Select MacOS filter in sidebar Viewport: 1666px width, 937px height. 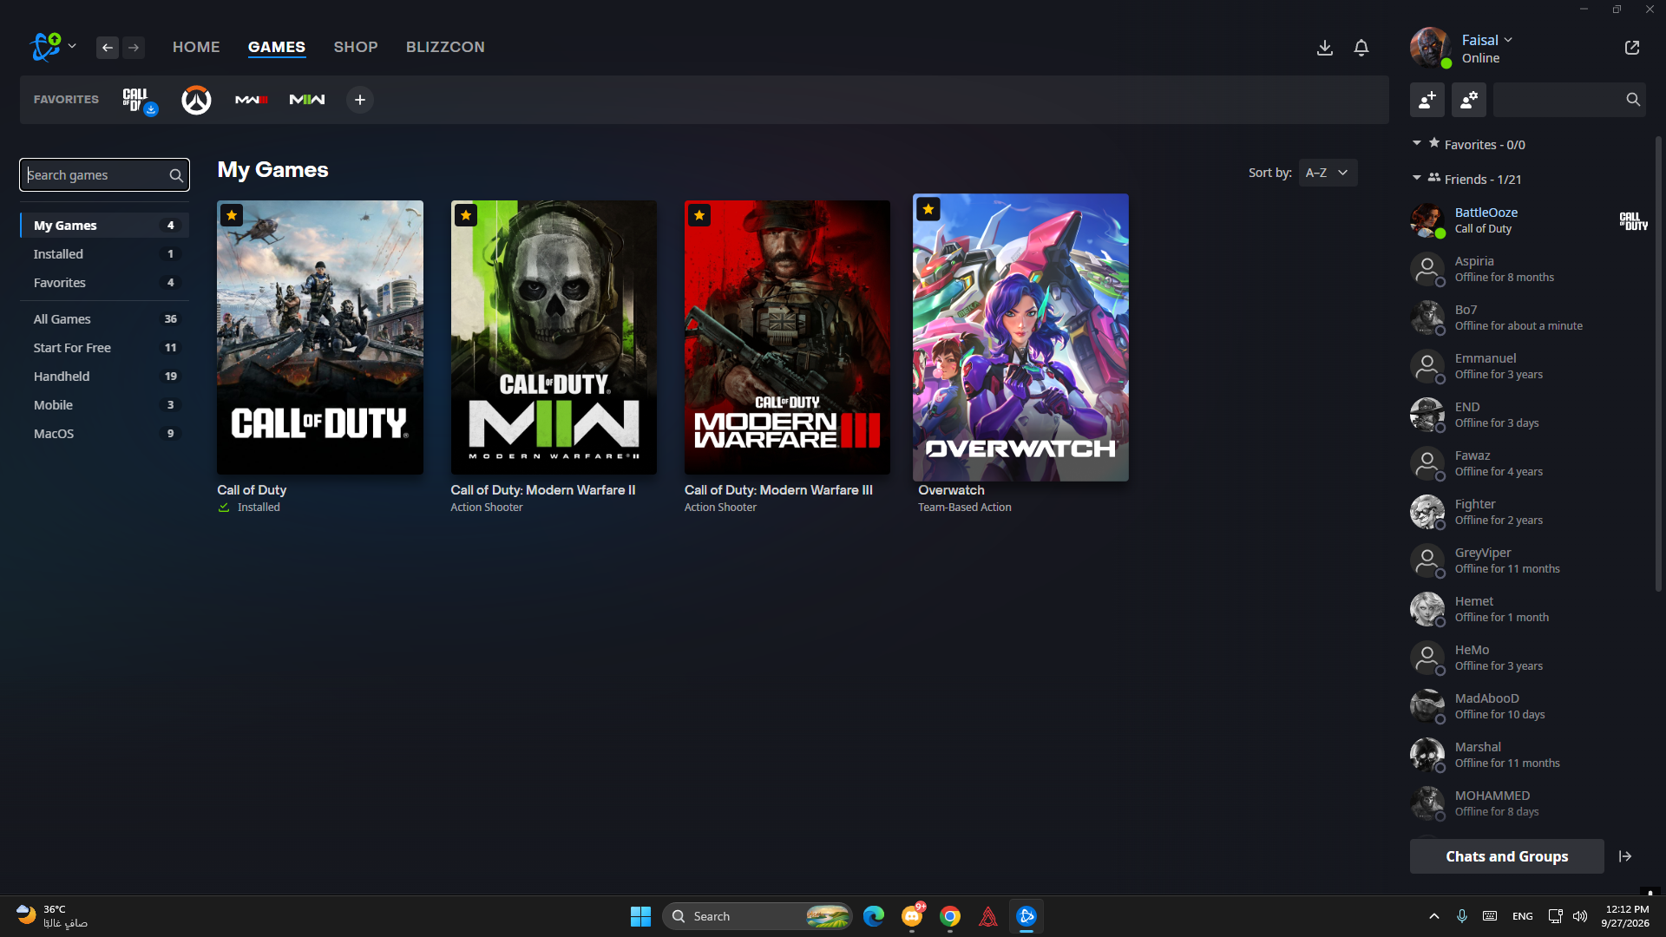coord(104,434)
